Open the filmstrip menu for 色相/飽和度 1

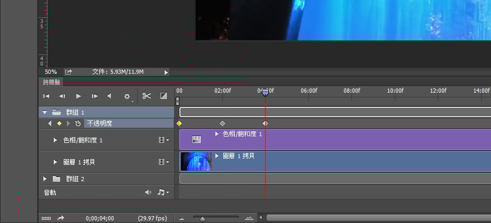click(x=163, y=140)
